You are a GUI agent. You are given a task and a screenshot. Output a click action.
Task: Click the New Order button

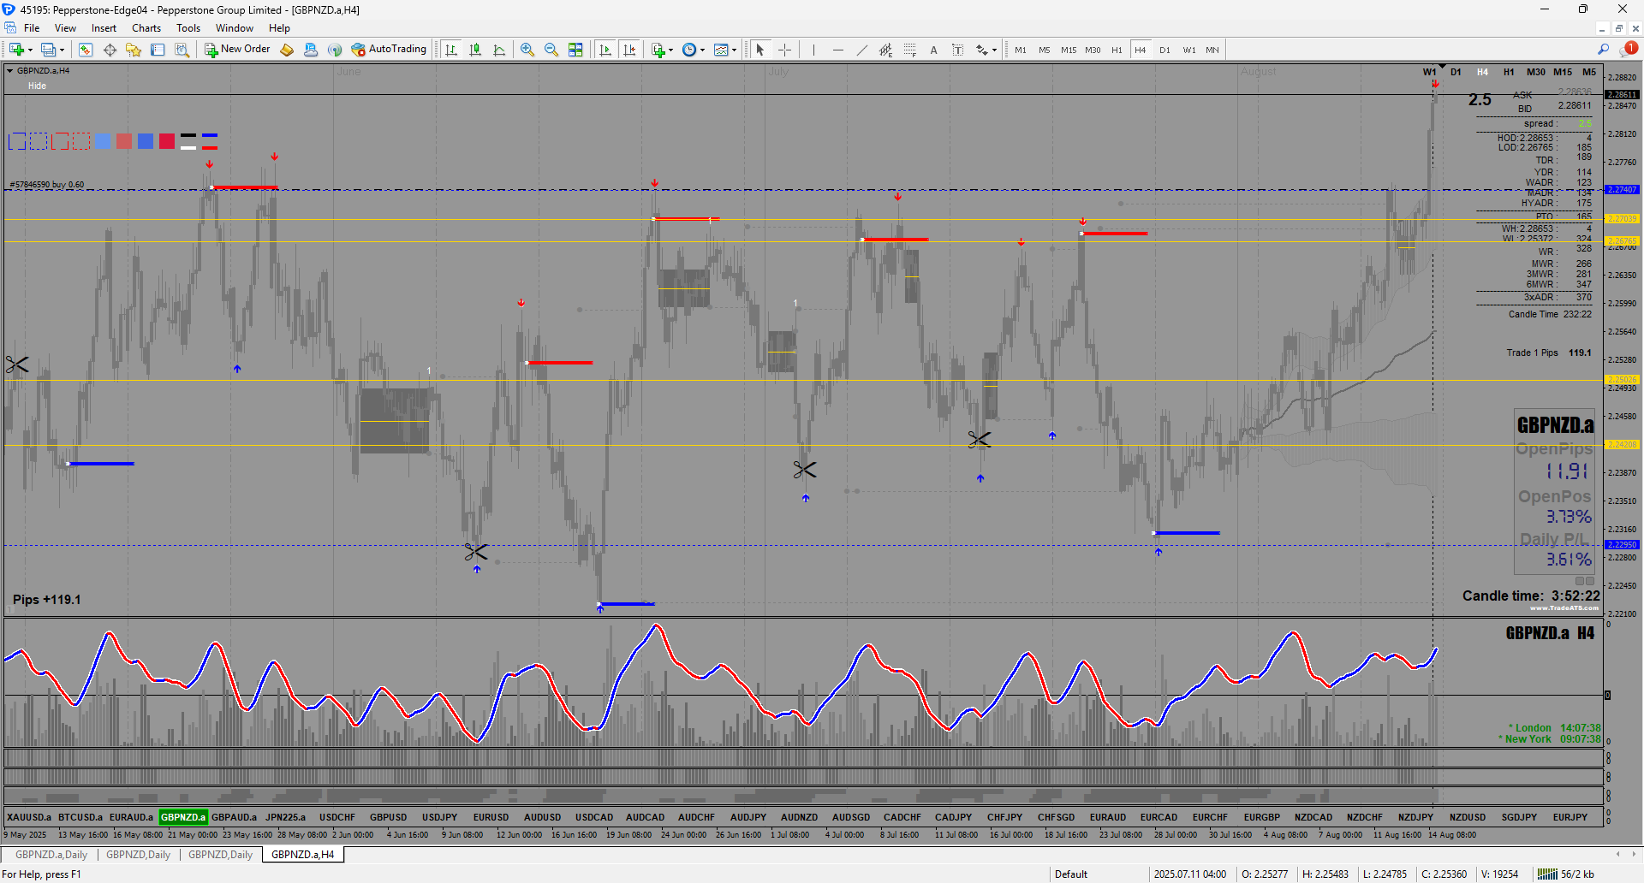click(237, 50)
